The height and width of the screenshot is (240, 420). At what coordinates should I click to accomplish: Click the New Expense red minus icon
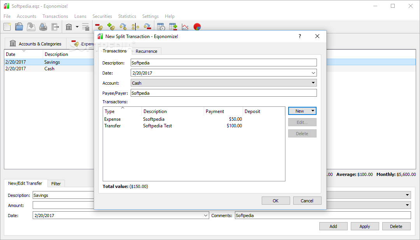coord(99,27)
